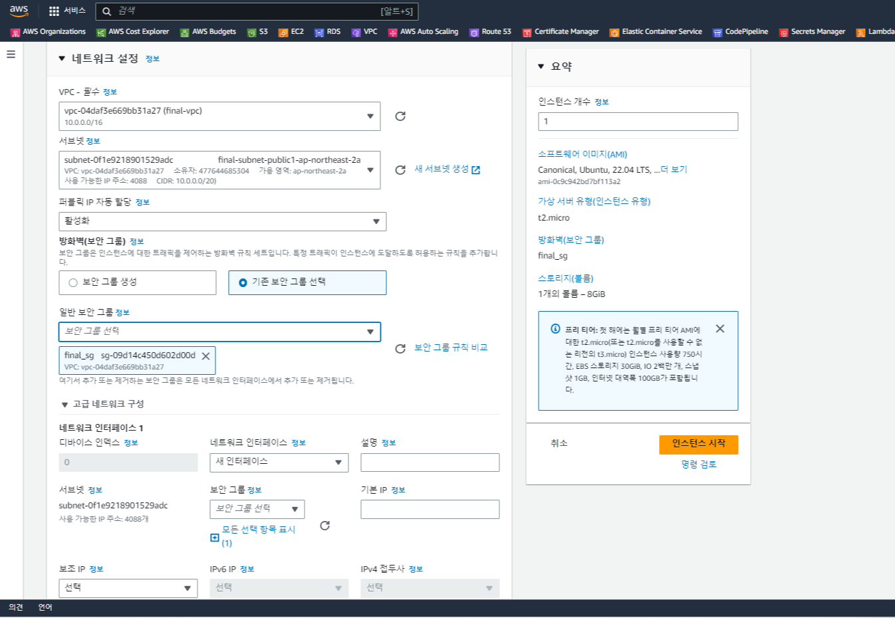895x618 pixels.
Task: Refresh the security group list
Action: click(400, 349)
